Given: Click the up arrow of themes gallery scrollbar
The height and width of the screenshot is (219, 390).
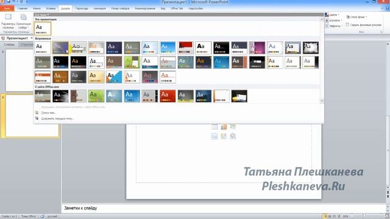Looking at the screenshot, I should [322, 19].
